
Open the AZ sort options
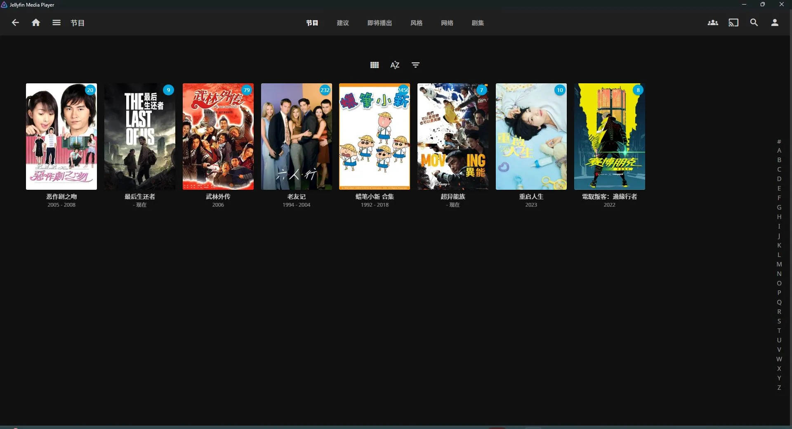coord(395,65)
